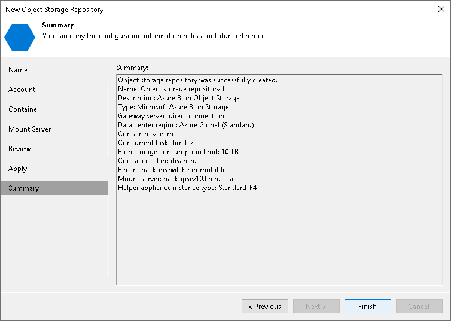Go to the Name step
The image size is (451, 321).
(x=18, y=70)
